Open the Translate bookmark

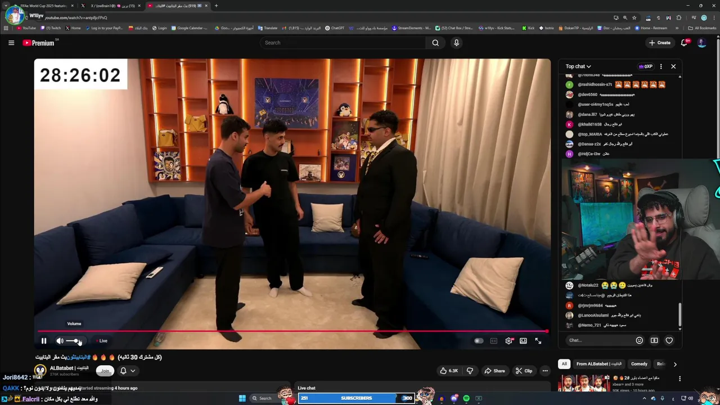point(268,28)
